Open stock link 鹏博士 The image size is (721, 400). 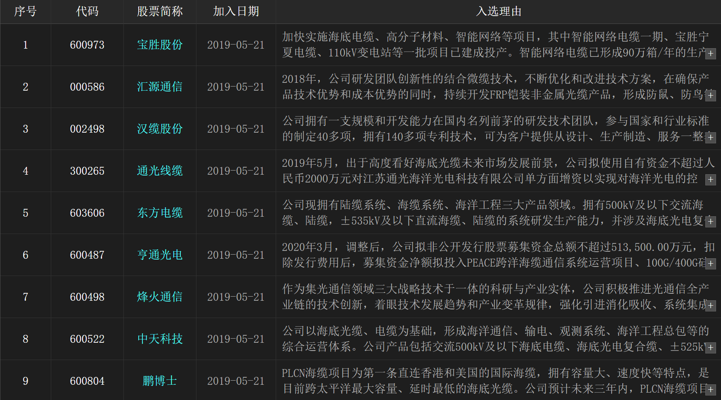[160, 381]
